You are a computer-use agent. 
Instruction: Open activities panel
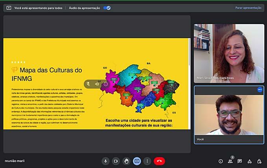tap(250, 161)
